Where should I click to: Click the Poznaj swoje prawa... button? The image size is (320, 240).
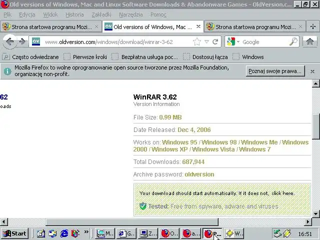click(275, 71)
